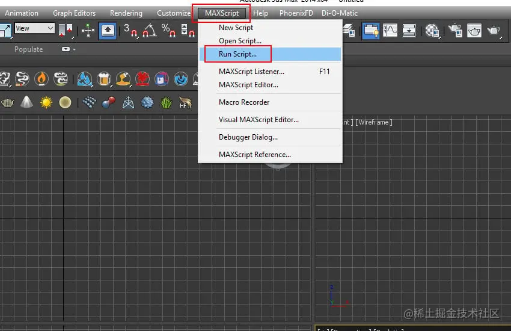511x331 pixels.
Task: Toggle the Angle Snap icon
Action: 150,30
